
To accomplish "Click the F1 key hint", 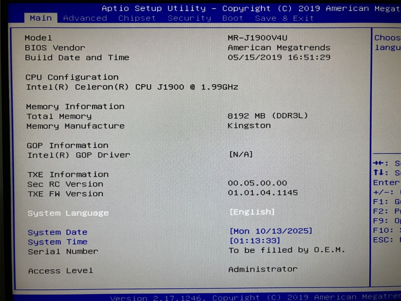I will click(x=387, y=202).
